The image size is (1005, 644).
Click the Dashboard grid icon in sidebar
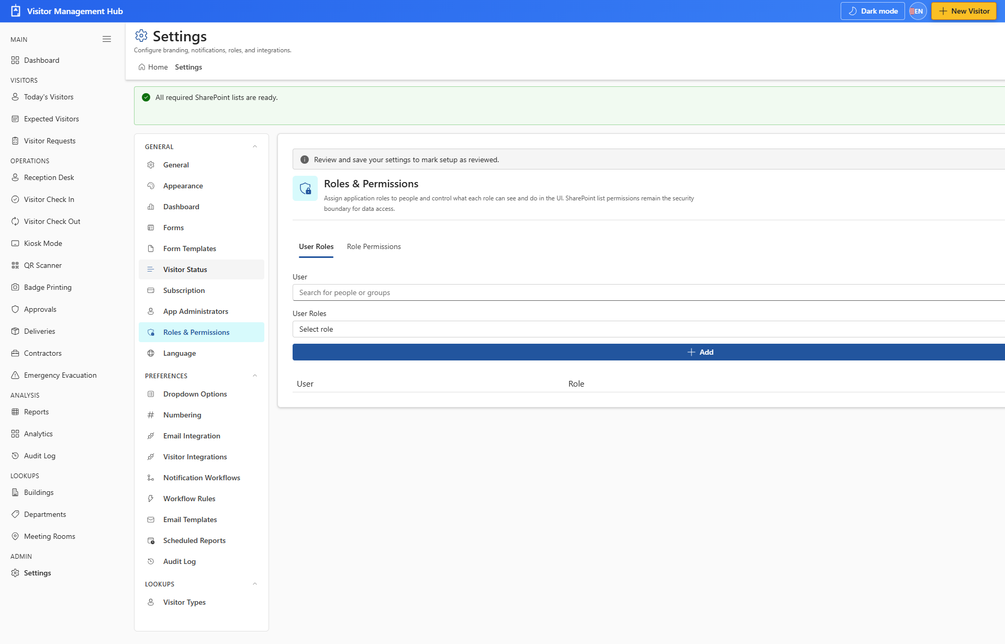[15, 60]
